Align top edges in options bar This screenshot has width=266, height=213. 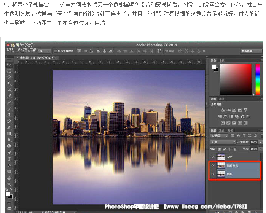(79, 51)
